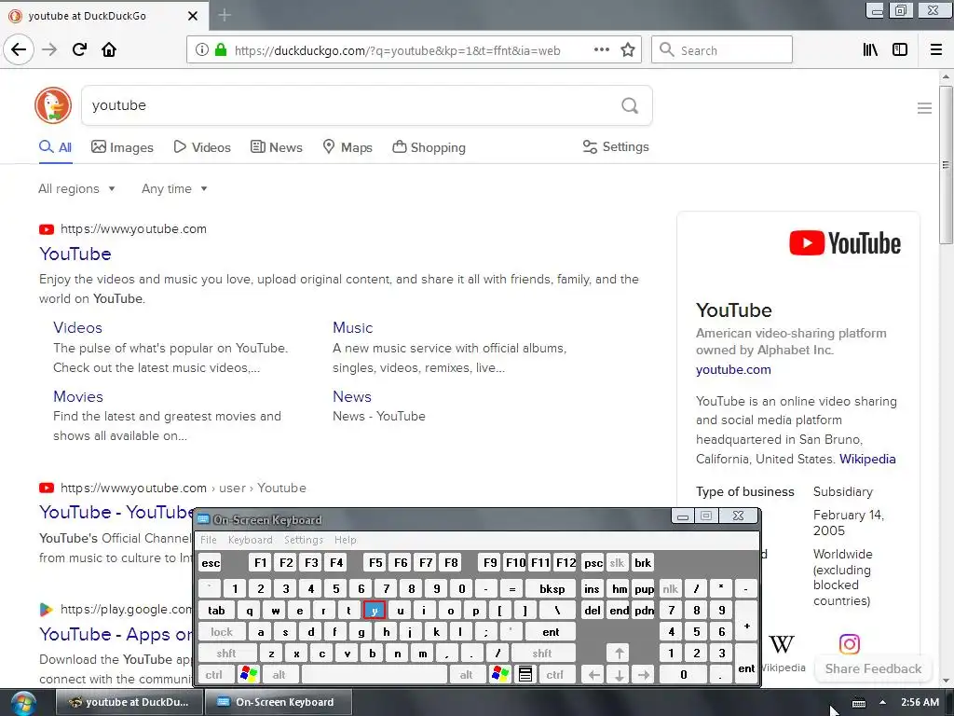Click the highlighted y key on keyboard

tap(375, 610)
